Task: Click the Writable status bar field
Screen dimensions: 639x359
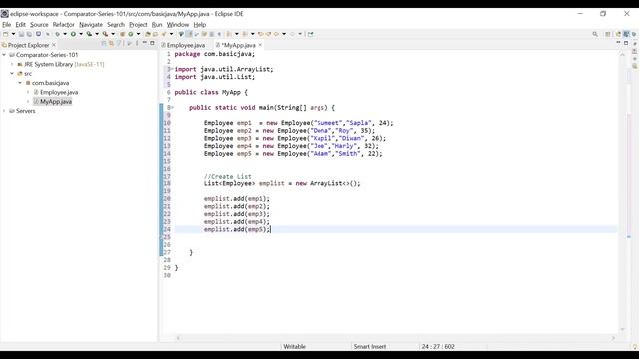Action: [x=294, y=347]
